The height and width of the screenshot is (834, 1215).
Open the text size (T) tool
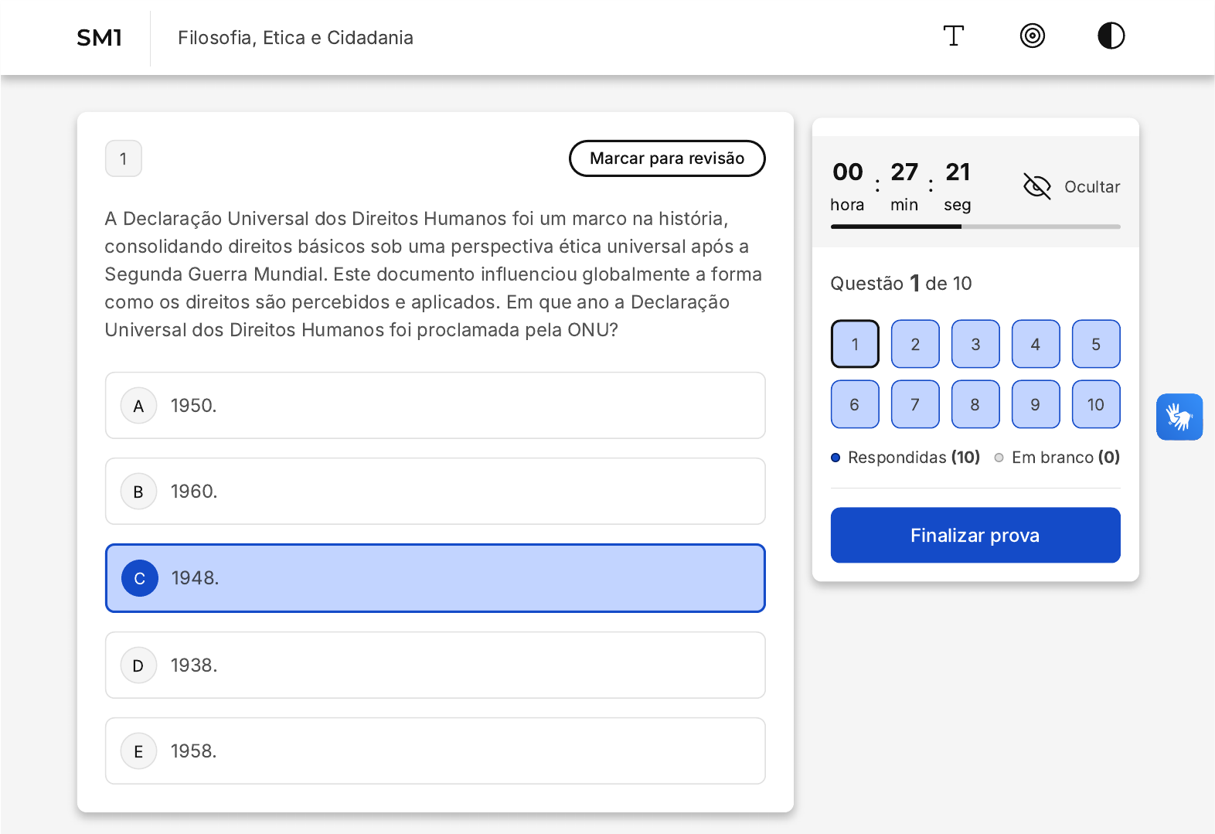click(x=953, y=36)
